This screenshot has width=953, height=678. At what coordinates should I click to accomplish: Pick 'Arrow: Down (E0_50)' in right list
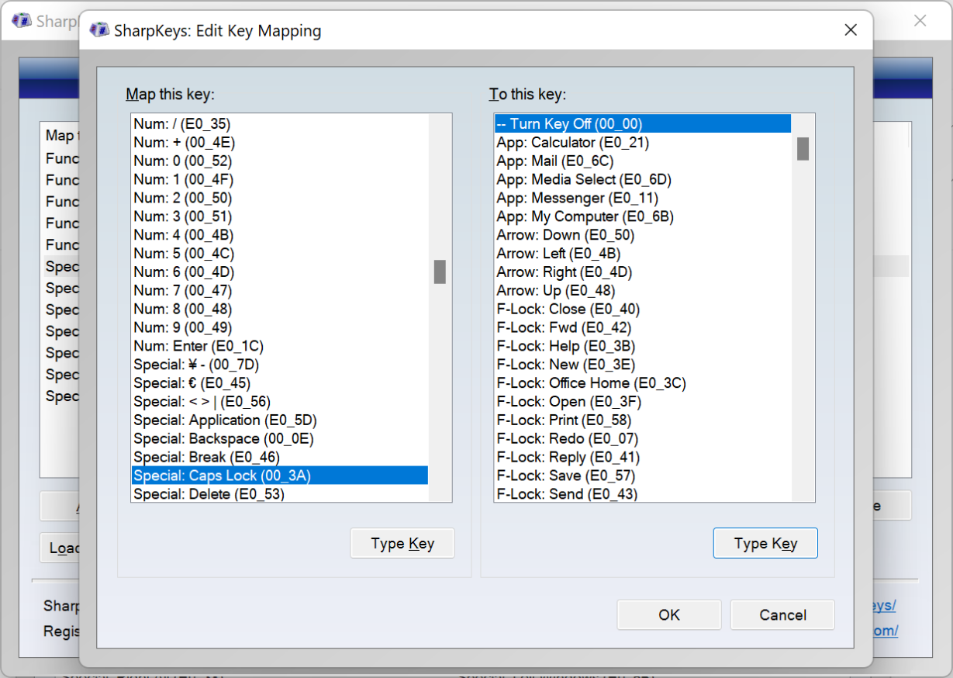[565, 235]
